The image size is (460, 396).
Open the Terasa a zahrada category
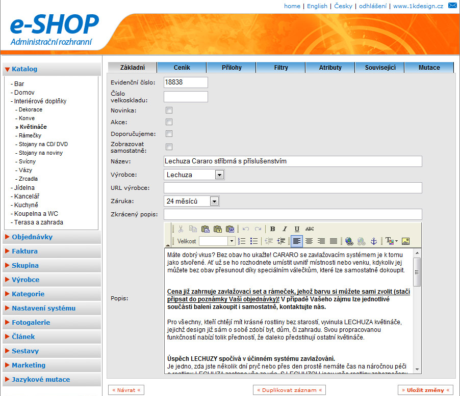(x=38, y=222)
